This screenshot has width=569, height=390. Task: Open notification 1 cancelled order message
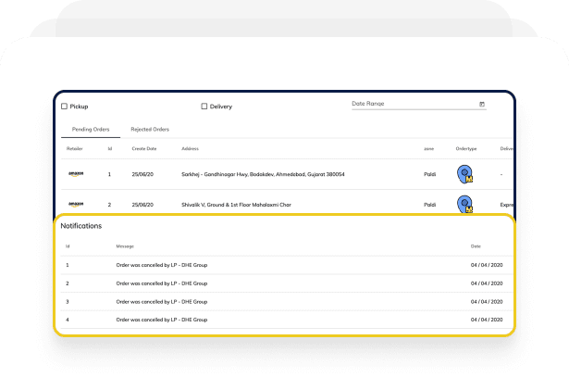162,265
